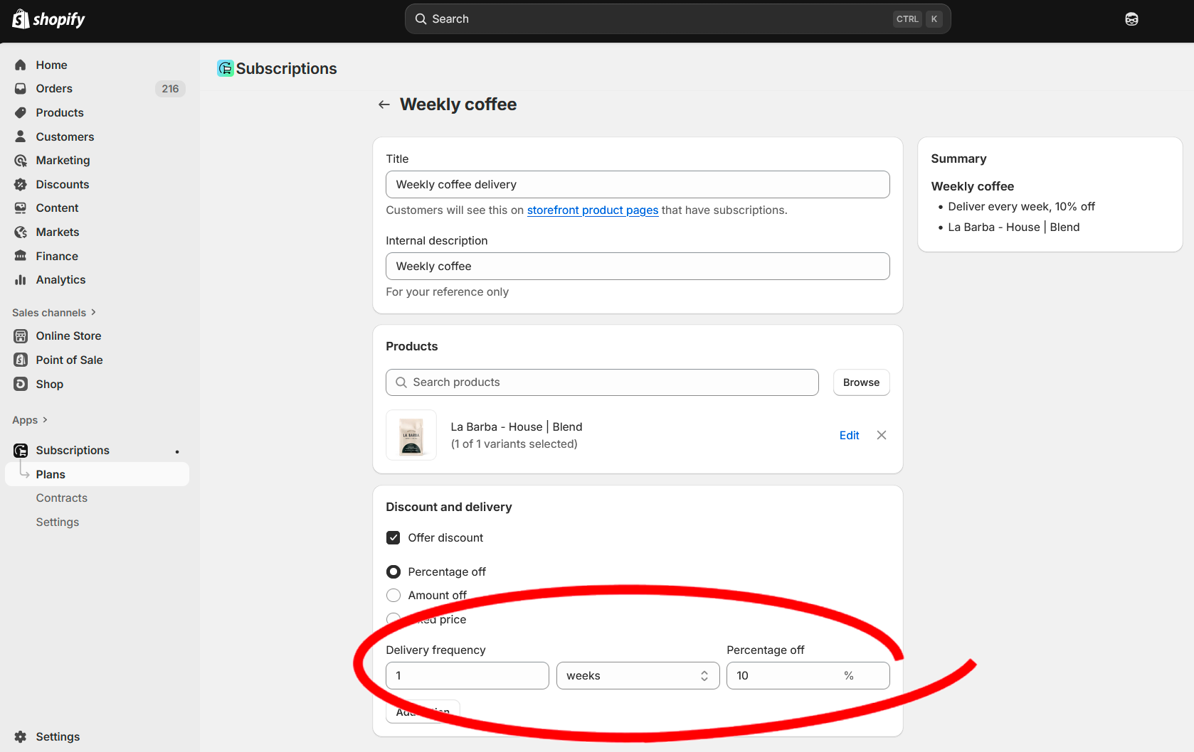Viewport: 1194px width, 752px height.
Task: Open the Analytics bar chart icon
Action: [x=21, y=280]
